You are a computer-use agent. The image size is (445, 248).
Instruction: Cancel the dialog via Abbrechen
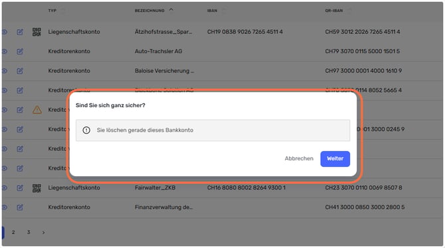[299, 158]
